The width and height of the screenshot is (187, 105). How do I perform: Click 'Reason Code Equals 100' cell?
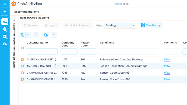[x=115, y=79]
